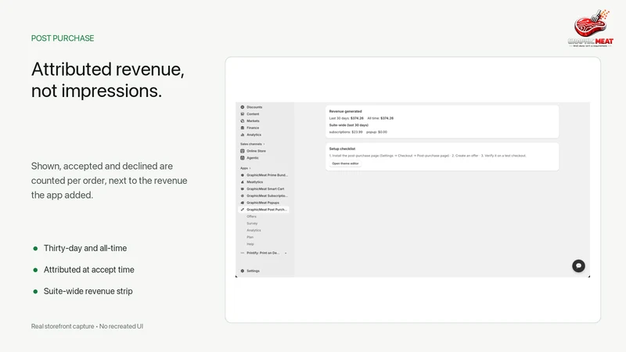This screenshot has height=352, width=626.
Task: Open the Offers submenu item
Action: (x=251, y=217)
